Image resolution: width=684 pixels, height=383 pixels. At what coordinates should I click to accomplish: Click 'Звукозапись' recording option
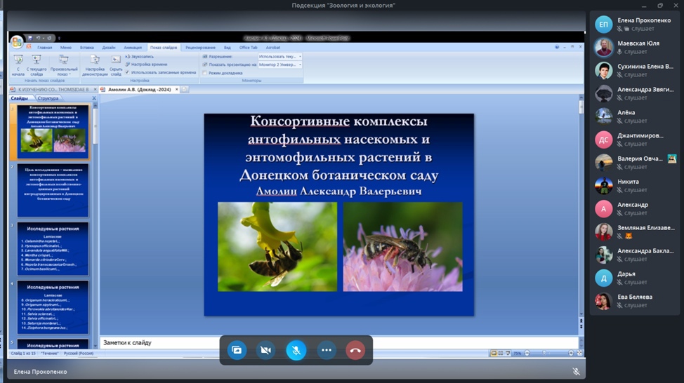coord(140,57)
